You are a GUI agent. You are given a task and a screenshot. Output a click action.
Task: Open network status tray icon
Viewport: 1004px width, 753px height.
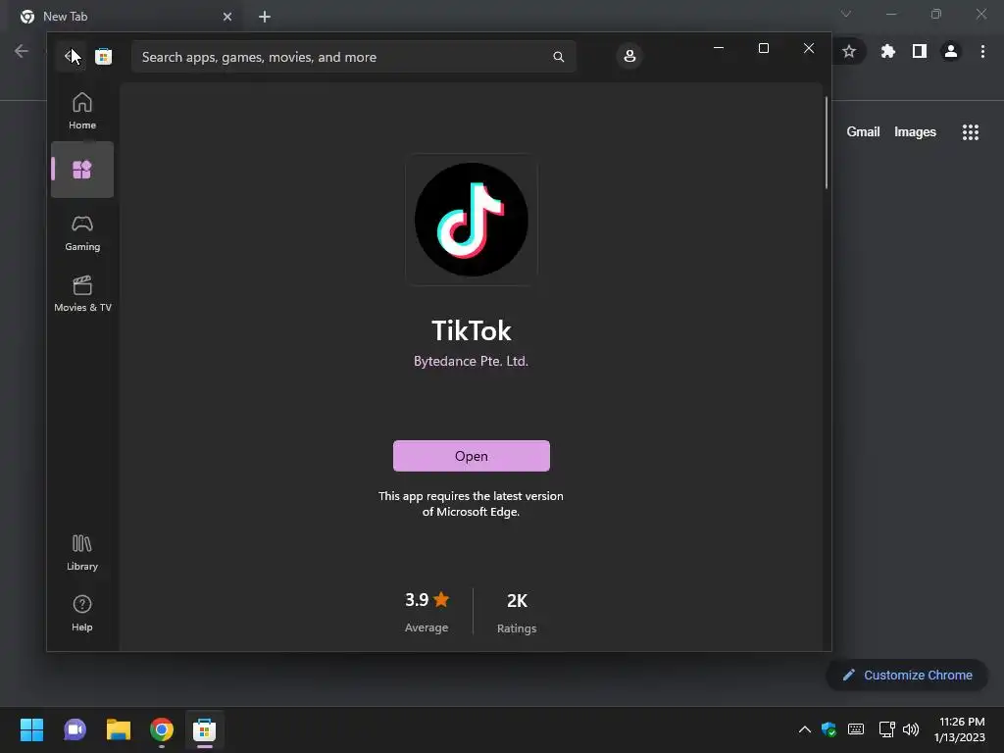886,729
